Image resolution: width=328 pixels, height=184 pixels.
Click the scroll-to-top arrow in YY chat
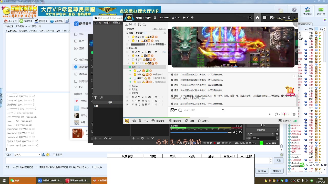click(294, 76)
